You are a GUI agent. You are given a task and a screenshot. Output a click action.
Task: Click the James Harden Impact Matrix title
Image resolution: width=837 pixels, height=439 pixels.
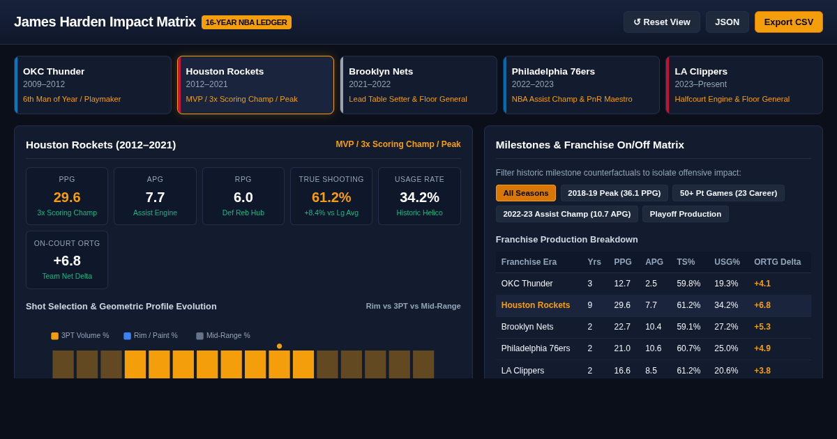(x=105, y=22)
